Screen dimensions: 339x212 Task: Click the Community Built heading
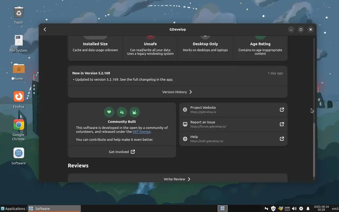click(x=122, y=122)
